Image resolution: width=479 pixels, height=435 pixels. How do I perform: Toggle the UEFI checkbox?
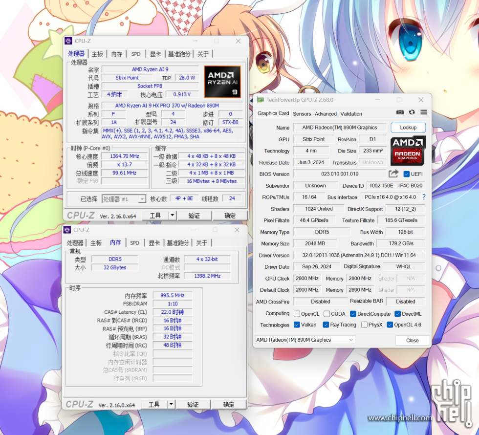406,174
